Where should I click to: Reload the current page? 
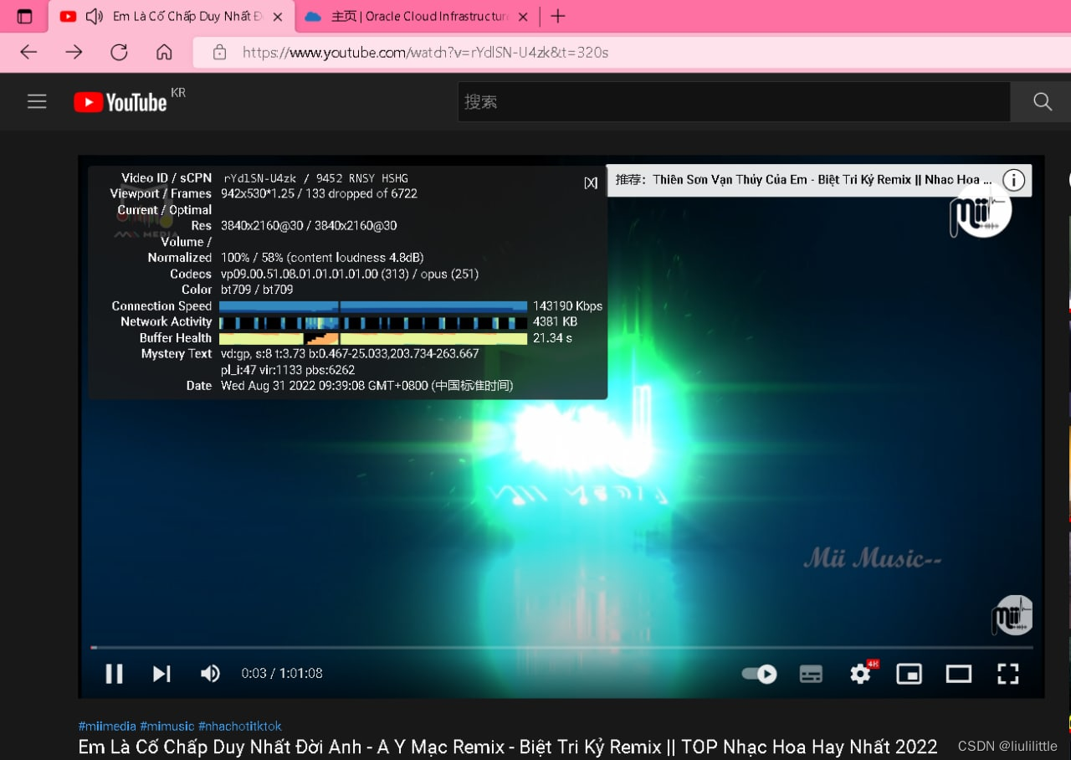119,52
